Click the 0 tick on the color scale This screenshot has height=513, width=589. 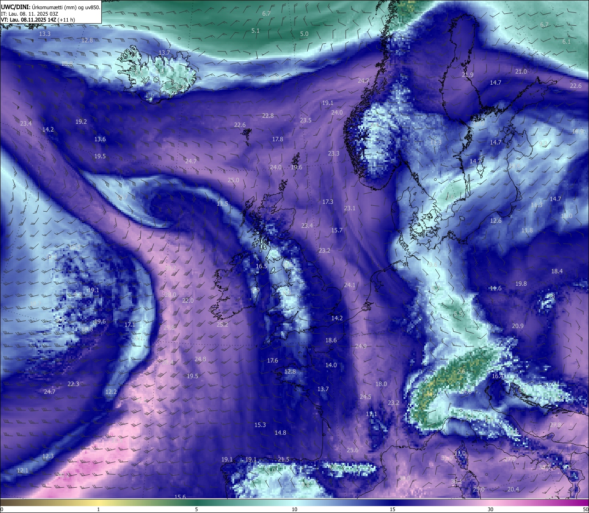pos(2,509)
